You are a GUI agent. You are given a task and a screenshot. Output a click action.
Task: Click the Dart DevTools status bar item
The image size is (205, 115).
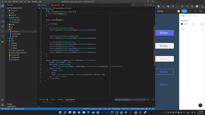click(x=116, y=109)
